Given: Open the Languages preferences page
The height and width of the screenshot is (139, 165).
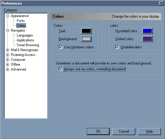Looking at the screenshot, I should [x=25, y=35].
